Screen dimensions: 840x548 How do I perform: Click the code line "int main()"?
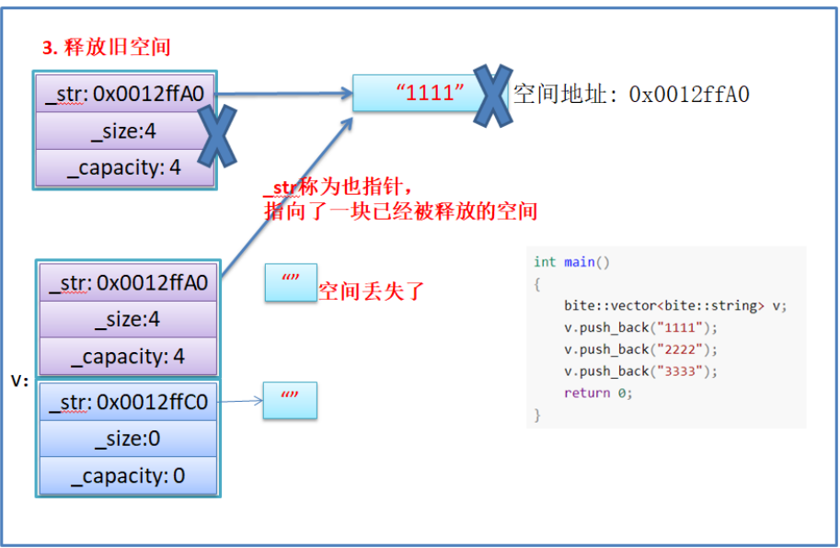pos(571,262)
